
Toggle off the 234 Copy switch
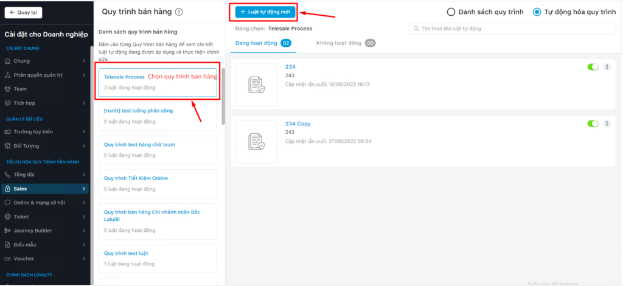[x=593, y=124]
